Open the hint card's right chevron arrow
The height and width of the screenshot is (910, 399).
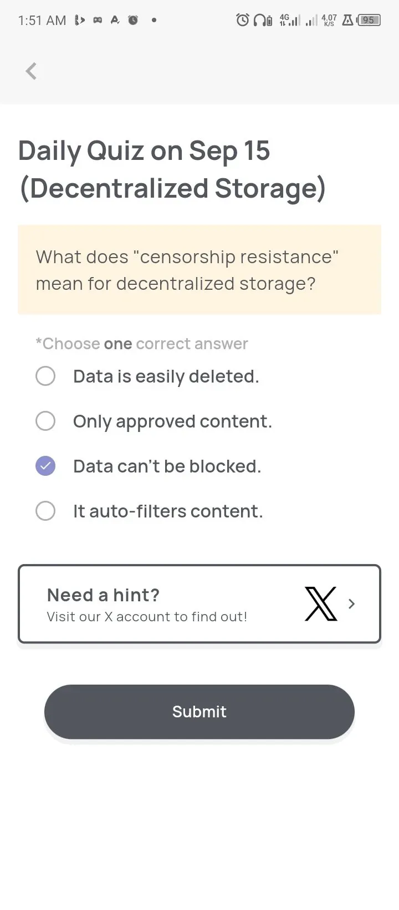[x=351, y=604]
